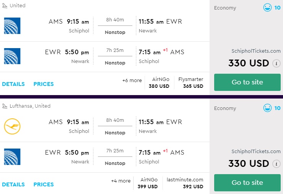Click United logo on first return flight
283x194 pixels.
click(x=12, y=56)
